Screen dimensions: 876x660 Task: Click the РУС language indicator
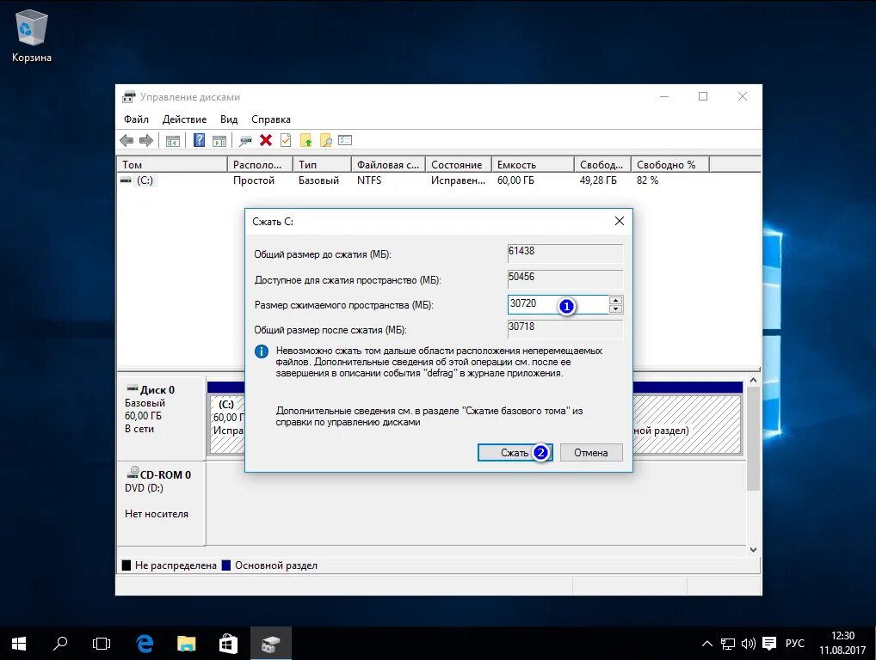794,644
